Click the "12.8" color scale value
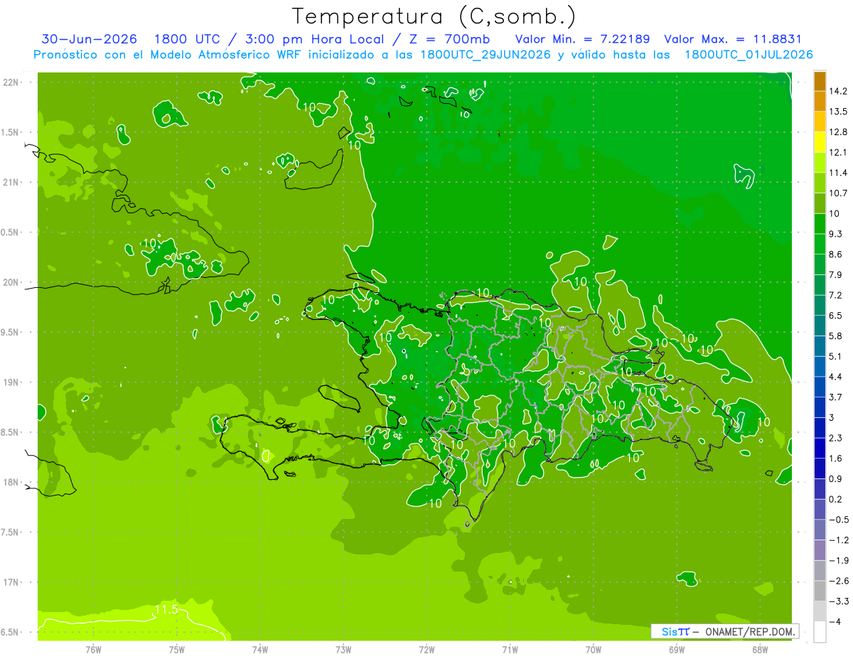The image size is (853, 659). coord(837,132)
